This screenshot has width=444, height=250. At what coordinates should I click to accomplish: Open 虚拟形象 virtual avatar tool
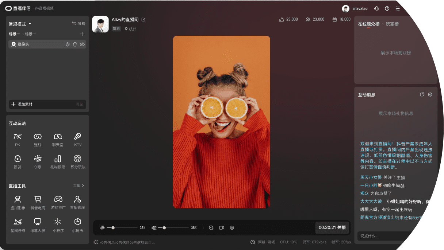[x=18, y=199]
